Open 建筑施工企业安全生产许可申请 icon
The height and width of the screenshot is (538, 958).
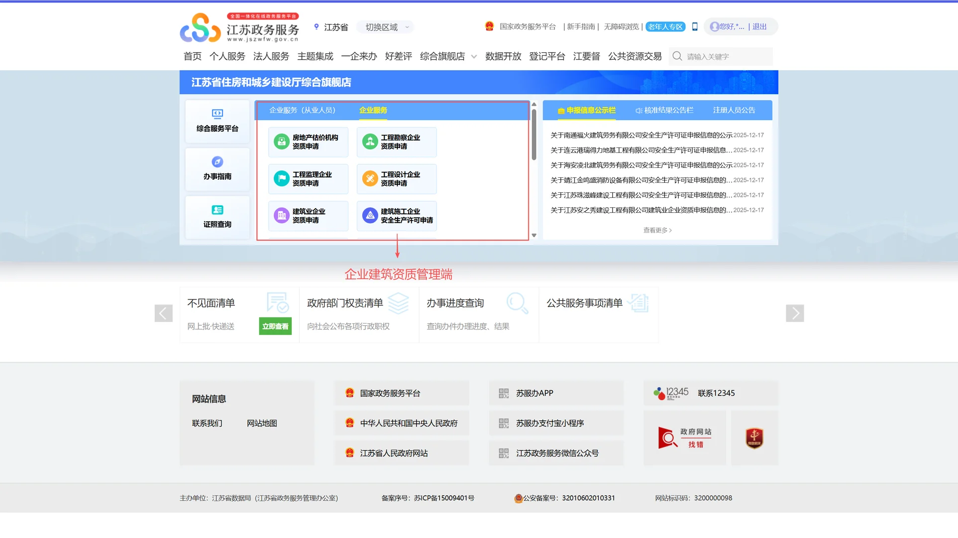click(x=396, y=216)
